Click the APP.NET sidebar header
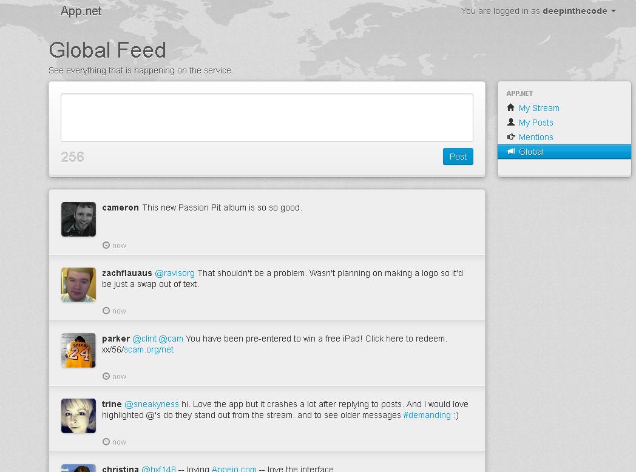This screenshot has height=472, width=636. click(519, 93)
